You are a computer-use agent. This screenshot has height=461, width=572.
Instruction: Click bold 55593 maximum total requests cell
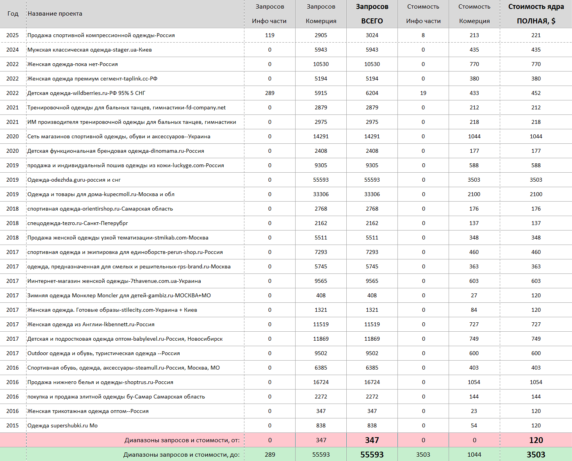tap(372, 455)
